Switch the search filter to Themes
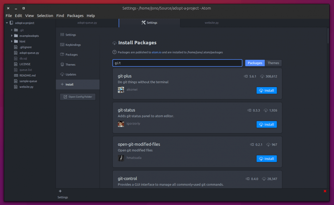Image resolution: width=334 pixels, height=205 pixels. pos(273,63)
